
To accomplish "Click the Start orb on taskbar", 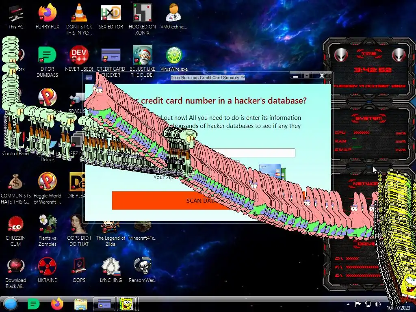I will [11, 304].
